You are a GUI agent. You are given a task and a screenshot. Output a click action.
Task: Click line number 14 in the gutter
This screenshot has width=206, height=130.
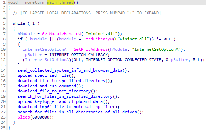3,70
